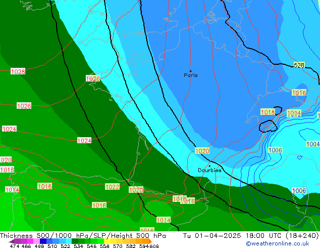Pick the brightest lime green legend swatch
The height and width of the screenshot is (248, 320).
(100, 241)
